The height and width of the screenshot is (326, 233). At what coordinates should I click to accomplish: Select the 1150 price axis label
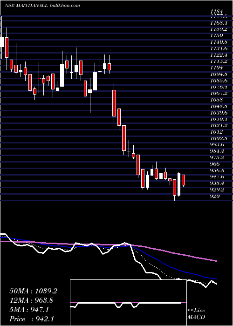[x=216, y=35]
